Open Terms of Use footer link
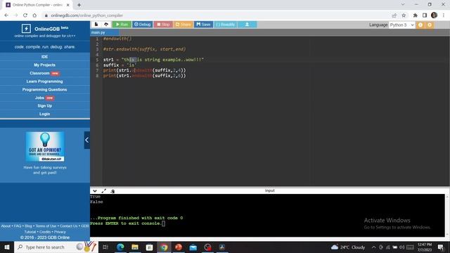This screenshot has width=450, height=253. [x=46, y=226]
